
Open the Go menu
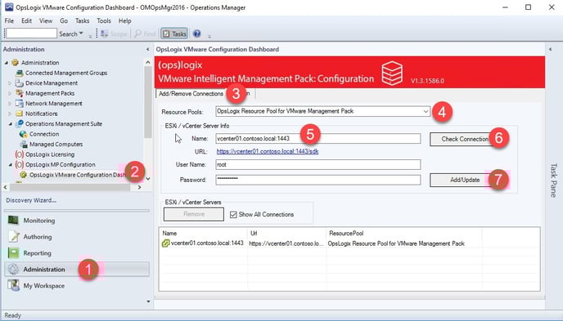pyautogui.click(x=64, y=20)
